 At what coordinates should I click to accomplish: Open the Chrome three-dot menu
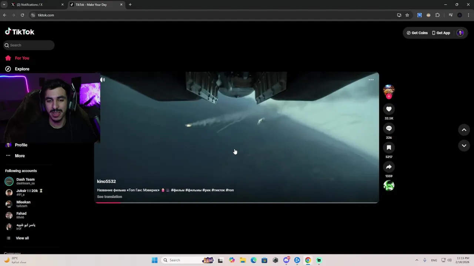(x=469, y=15)
